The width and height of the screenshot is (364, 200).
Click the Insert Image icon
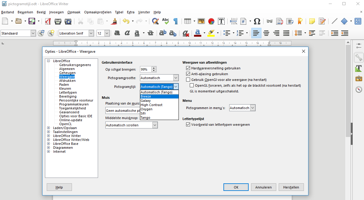(x=201, y=21)
